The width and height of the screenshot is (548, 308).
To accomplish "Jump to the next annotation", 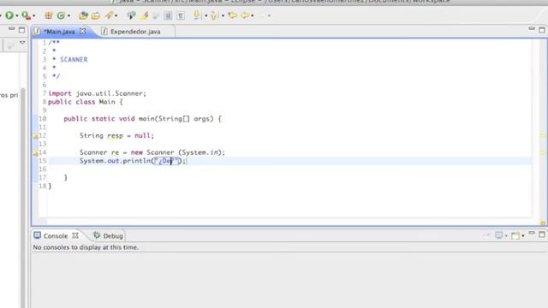I will [197, 15].
